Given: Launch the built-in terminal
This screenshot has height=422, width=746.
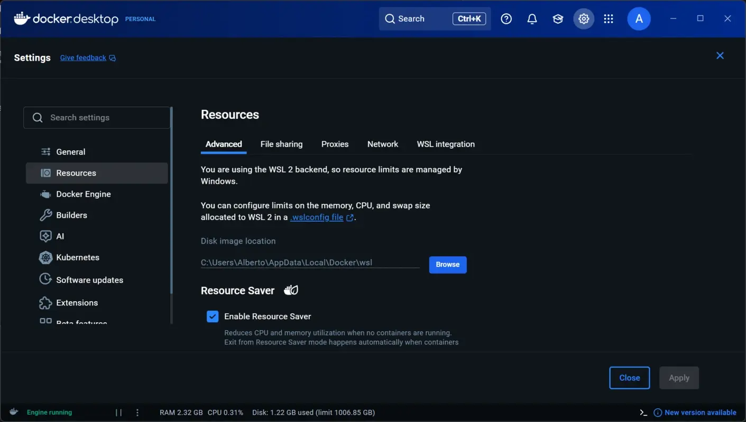Looking at the screenshot, I should [x=643, y=412].
